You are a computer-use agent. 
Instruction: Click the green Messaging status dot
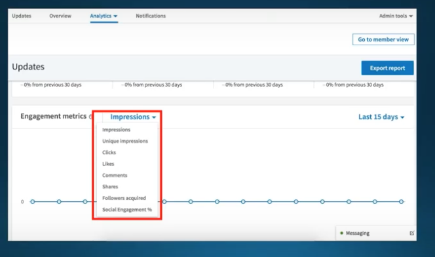click(x=341, y=233)
